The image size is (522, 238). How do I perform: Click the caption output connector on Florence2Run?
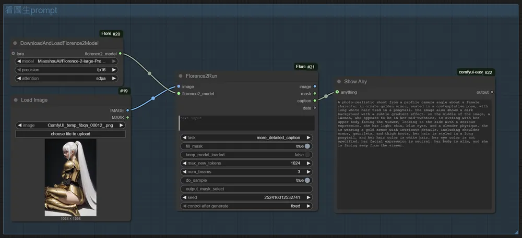pos(314,101)
